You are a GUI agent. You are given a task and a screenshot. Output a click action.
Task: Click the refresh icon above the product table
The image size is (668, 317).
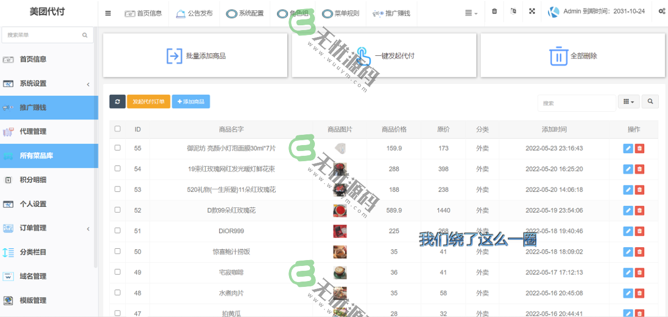point(117,102)
